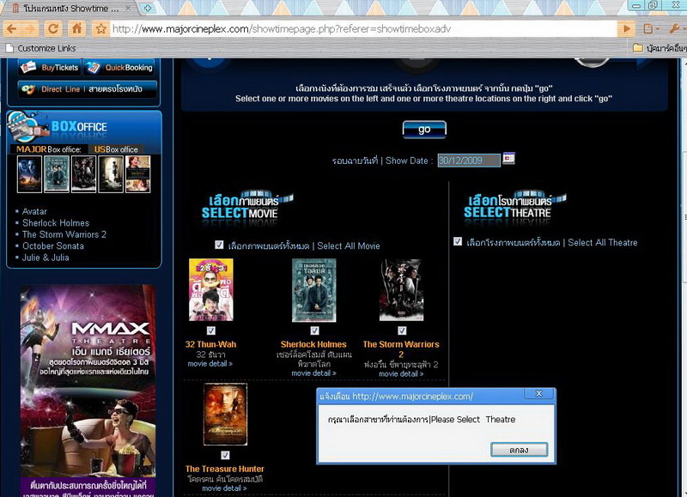The image size is (687, 497).
Task: Select the Showtime browser tab
Action: tap(70, 9)
